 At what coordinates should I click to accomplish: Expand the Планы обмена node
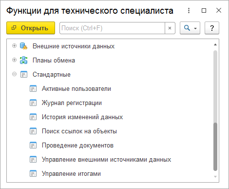coord(14,60)
